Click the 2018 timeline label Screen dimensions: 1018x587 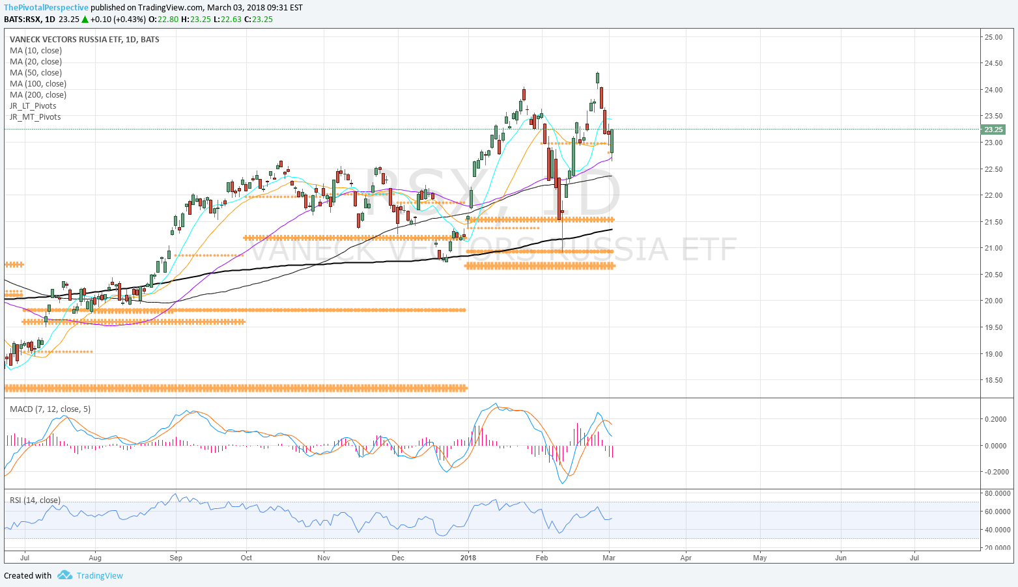click(x=468, y=558)
